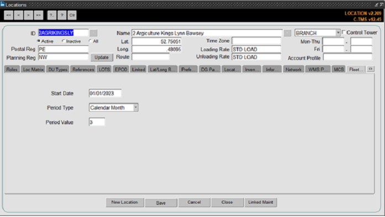Click the Cancel button
Viewport: 385px width, 217px height.
pos(194,202)
